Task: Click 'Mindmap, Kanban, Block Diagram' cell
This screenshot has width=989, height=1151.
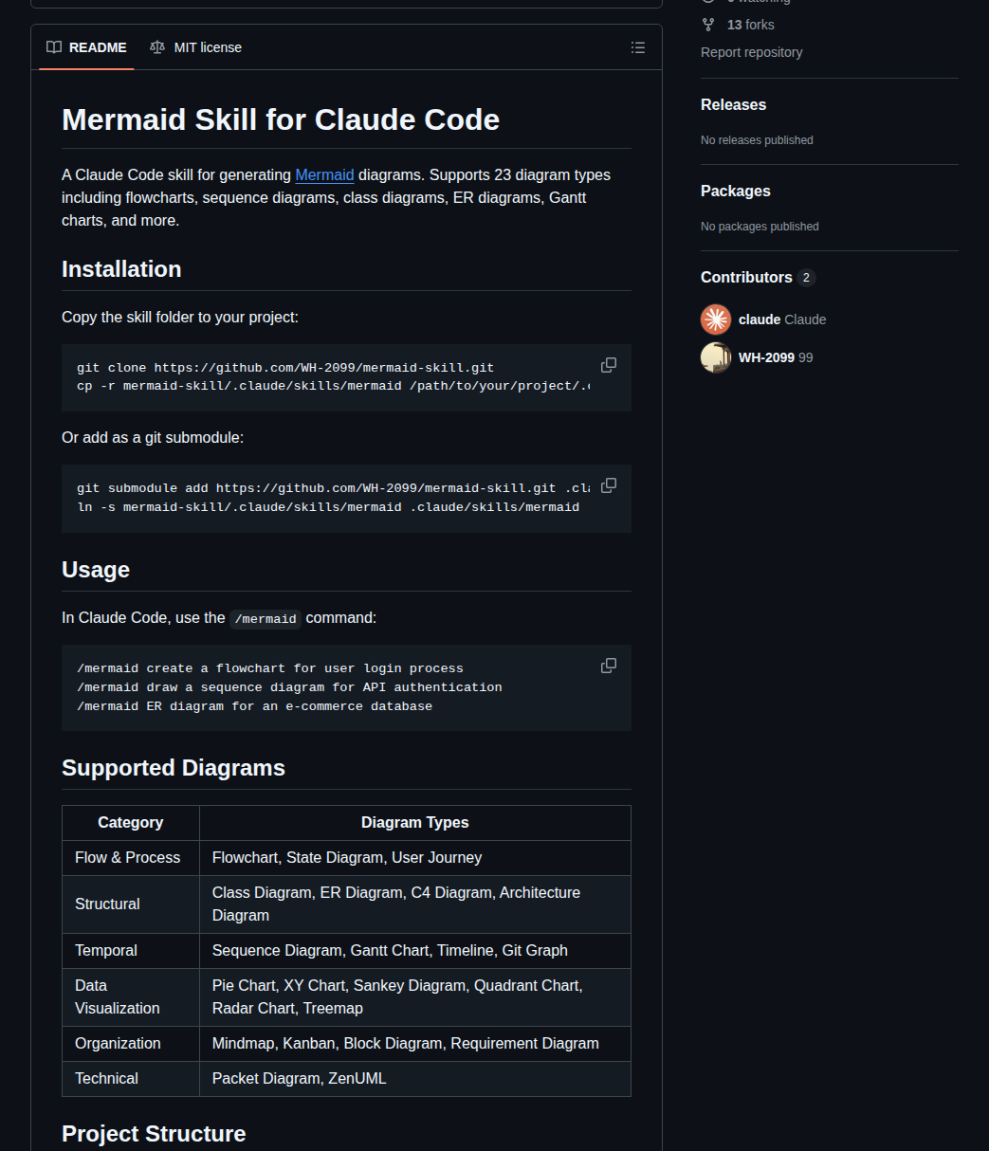Action: [415, 1044]
